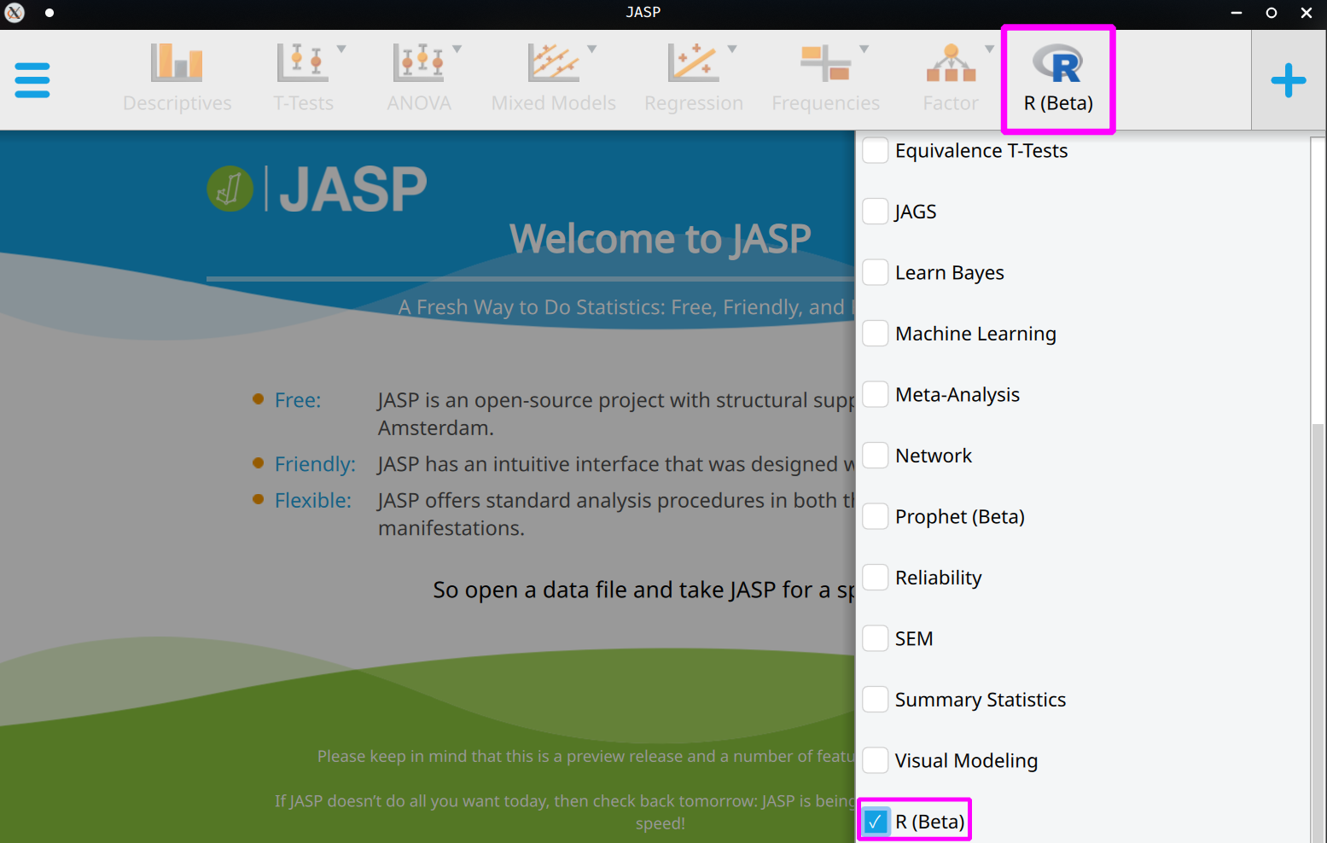1327x843 pixels.
Task: Click the blue plus button
Action: pyautogui.click(x=1289, y=79)
